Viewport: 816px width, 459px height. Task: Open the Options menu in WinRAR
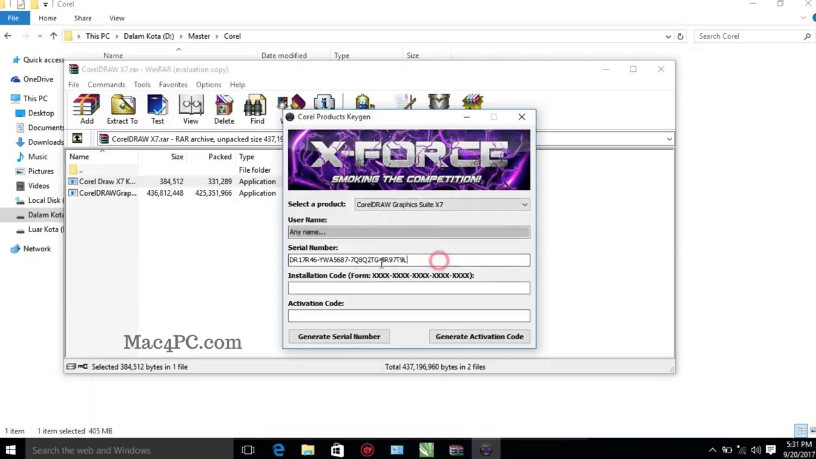208,84
